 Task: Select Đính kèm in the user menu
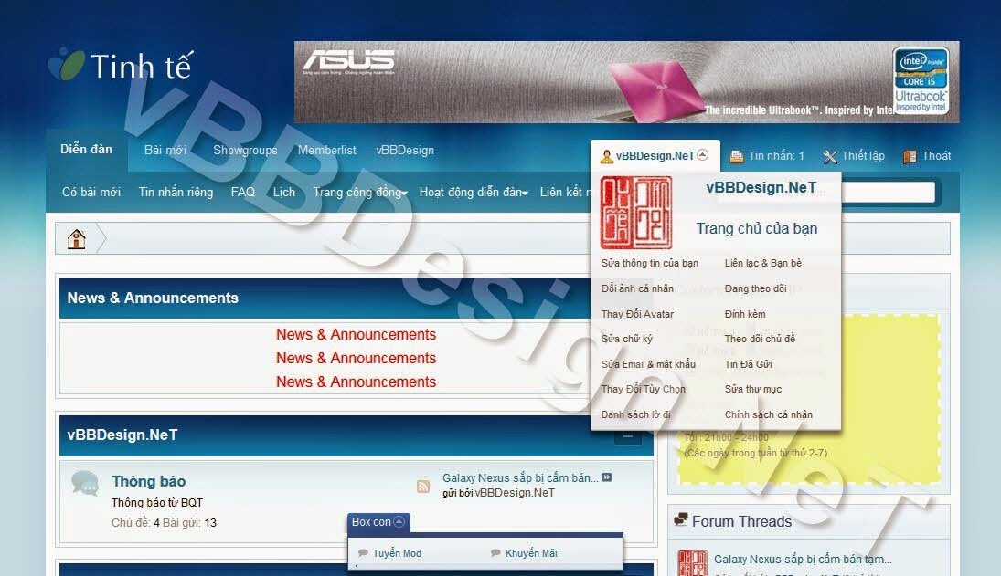pos(745,314)
